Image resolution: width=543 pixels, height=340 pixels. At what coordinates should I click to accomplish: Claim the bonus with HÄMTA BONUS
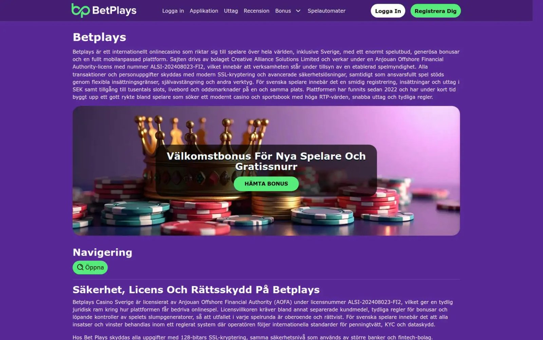click(266, 184)
